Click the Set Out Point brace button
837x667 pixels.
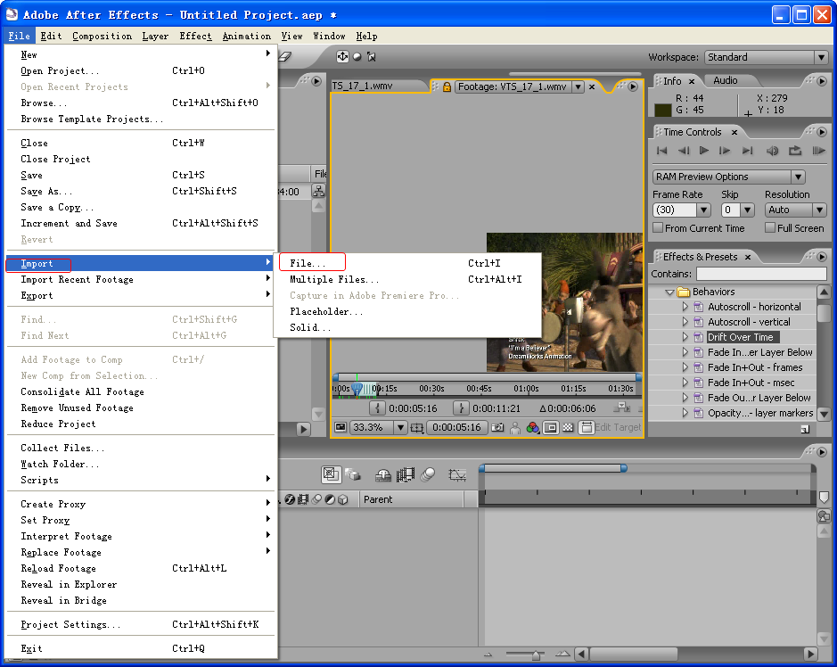(461, 408)
